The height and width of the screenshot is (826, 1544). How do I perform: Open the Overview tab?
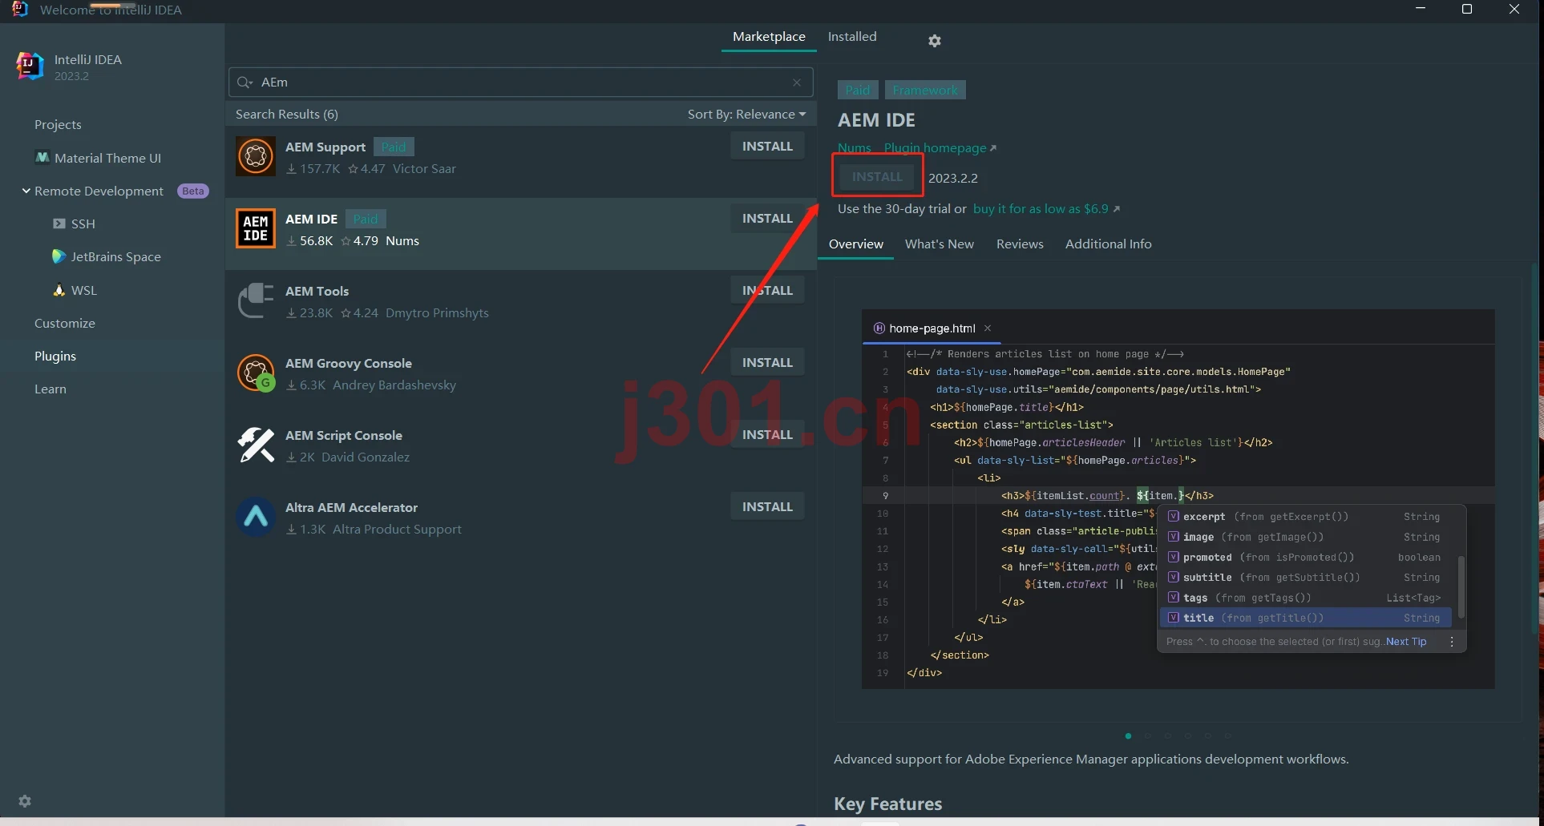point(856,244)
